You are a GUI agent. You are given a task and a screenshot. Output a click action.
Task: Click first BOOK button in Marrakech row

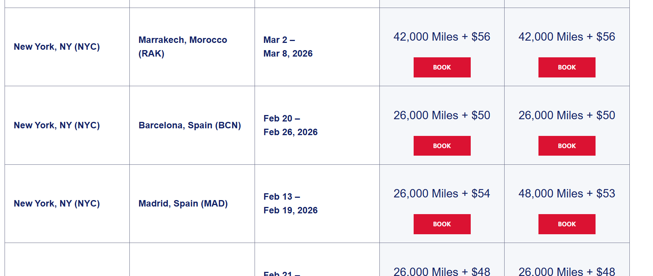click(x=442, y=67)
